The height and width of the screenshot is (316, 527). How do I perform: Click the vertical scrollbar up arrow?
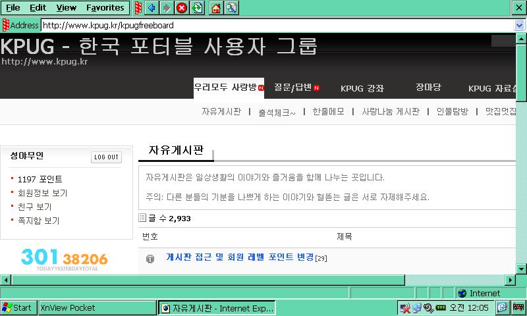click(x=521, y=39)
